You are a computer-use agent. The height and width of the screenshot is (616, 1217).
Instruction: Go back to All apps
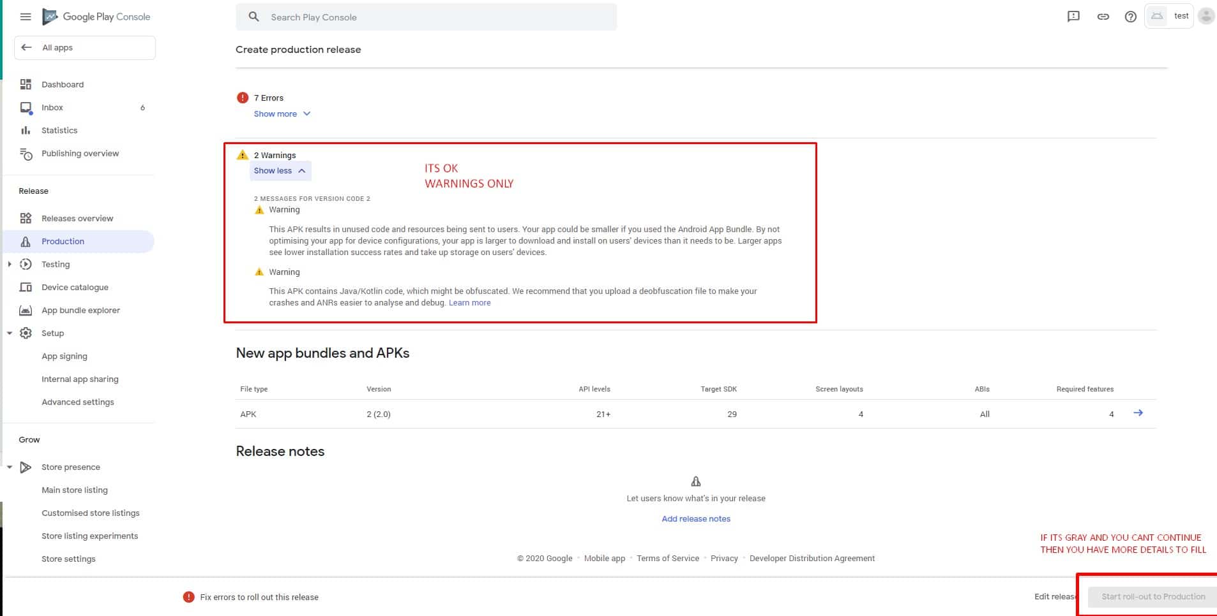pyautogui.click(x=57, y=47)
